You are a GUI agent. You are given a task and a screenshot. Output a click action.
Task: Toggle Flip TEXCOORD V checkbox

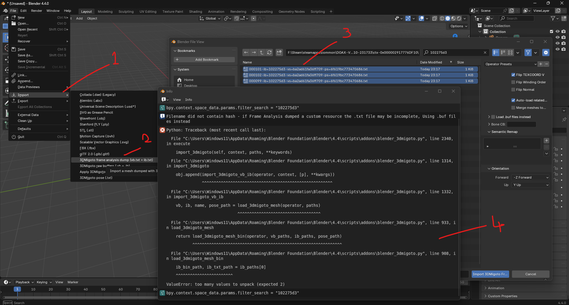tap(513, 75)
